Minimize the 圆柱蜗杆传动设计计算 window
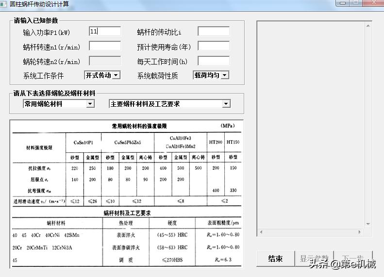 coord(343,3)
